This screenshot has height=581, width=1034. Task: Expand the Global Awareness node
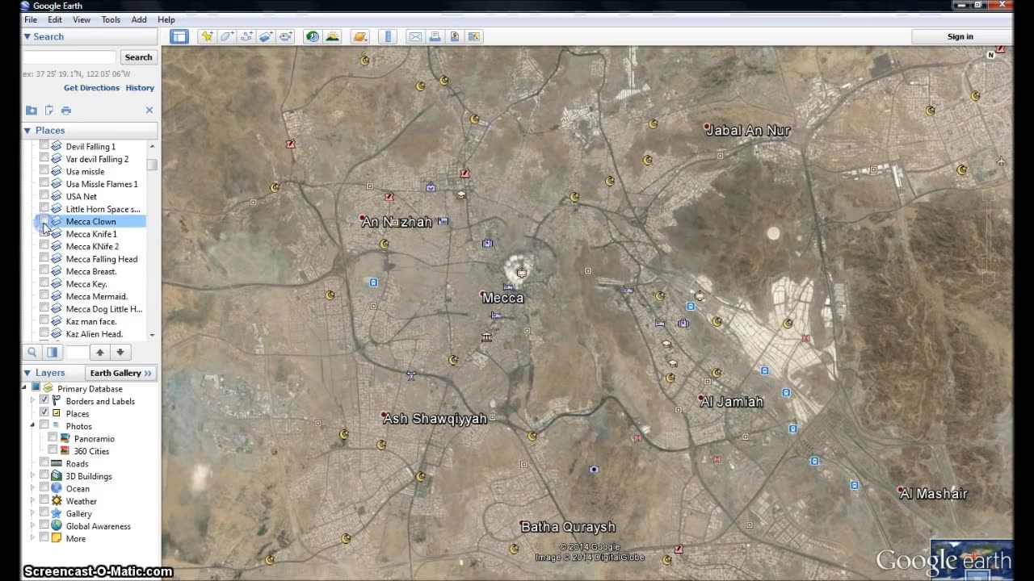[33, 526]
